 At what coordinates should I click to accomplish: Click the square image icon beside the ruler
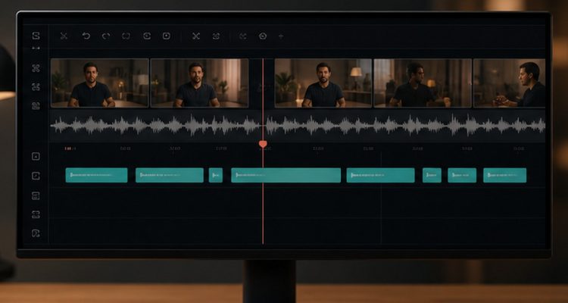point(36,156)
